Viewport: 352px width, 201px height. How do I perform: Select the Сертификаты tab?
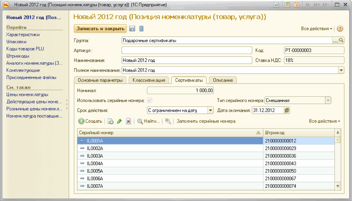click(x=189, y=80)
